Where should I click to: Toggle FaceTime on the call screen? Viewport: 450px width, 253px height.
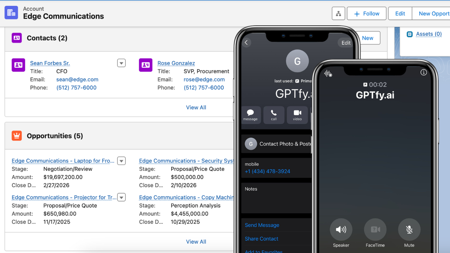(x=375, y=230)
